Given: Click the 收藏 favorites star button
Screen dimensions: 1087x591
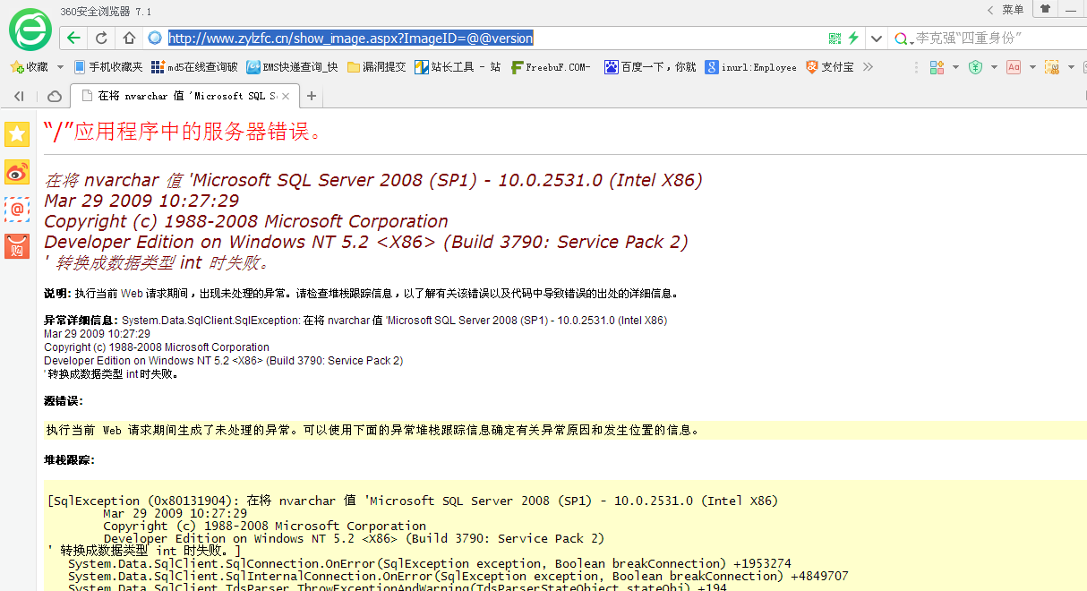Looking at the screenshot, I should pyautogui.click(x=29, y=67).
